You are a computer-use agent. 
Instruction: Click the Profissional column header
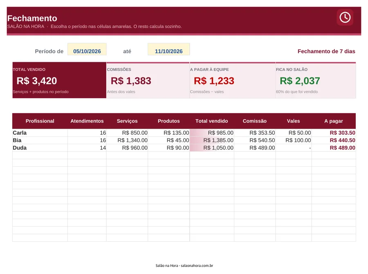point(40,121)
